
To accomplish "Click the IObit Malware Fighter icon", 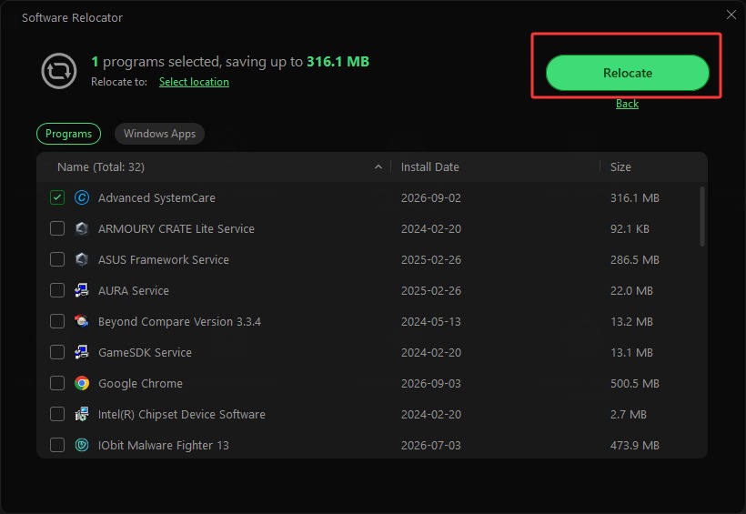I will click(x=82, y=445).
